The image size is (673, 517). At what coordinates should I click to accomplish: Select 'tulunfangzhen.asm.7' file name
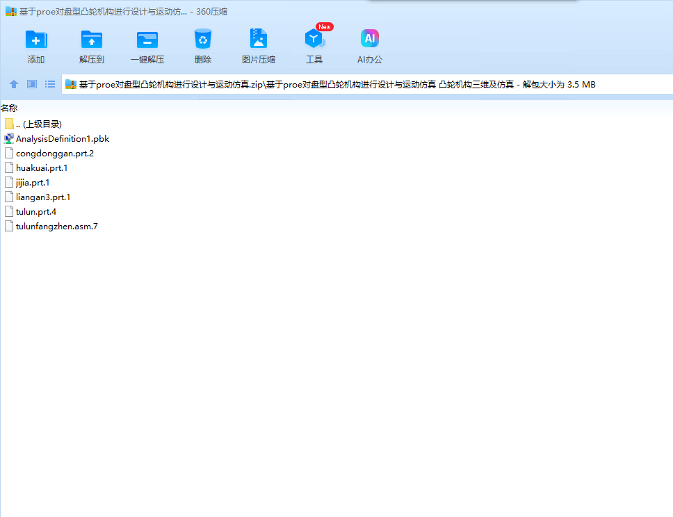pyautogui.click(x=56, y=226)
